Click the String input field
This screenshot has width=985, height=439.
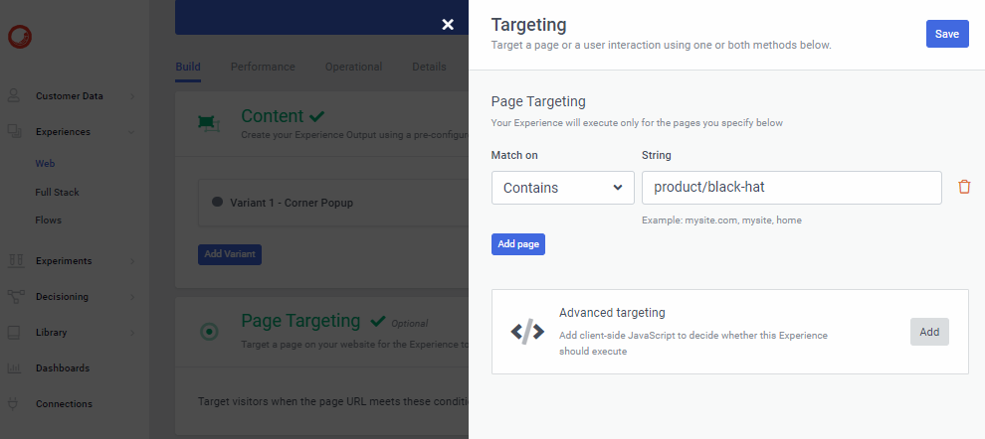click(791, 188)
